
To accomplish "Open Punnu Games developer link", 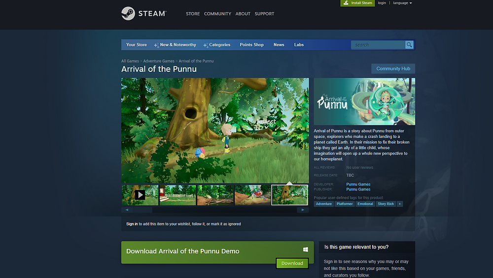I will [358, 184].
